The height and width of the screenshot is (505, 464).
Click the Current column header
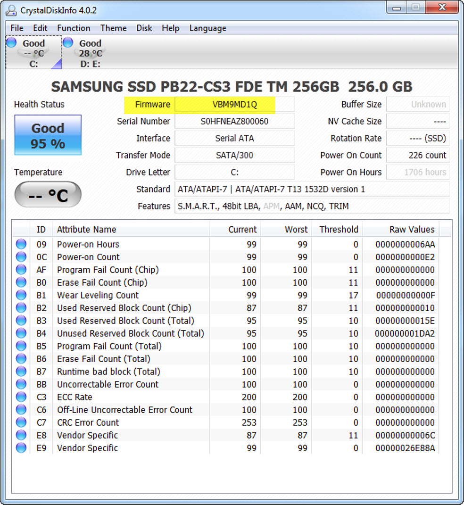235,229
